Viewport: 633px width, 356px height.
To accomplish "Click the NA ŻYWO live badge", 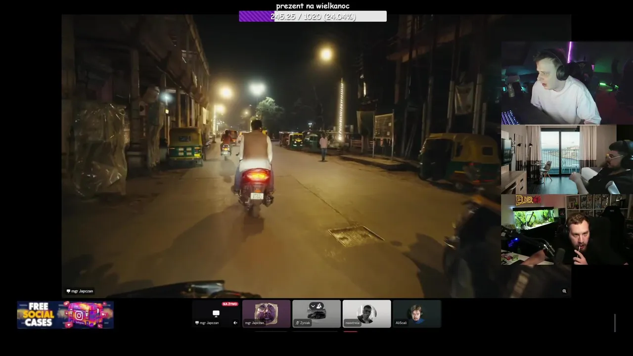I will [230, 304].
